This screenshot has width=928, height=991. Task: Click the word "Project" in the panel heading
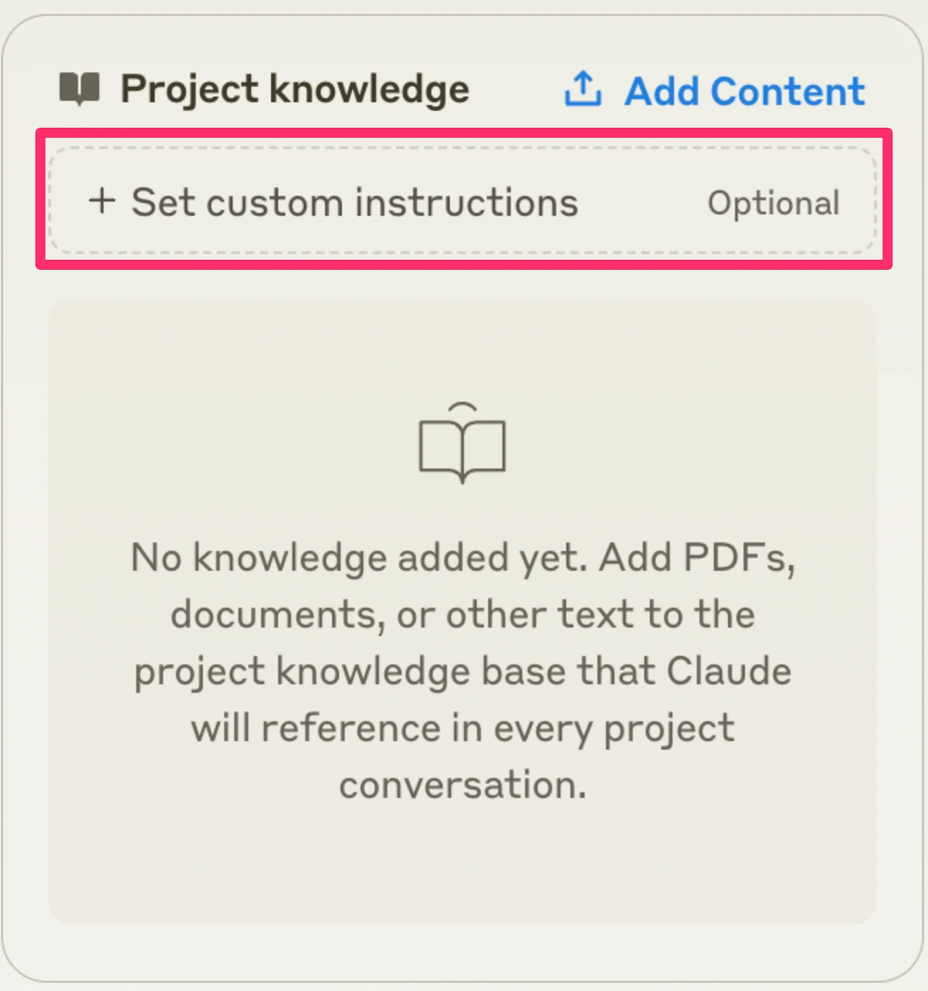(189, 89)
